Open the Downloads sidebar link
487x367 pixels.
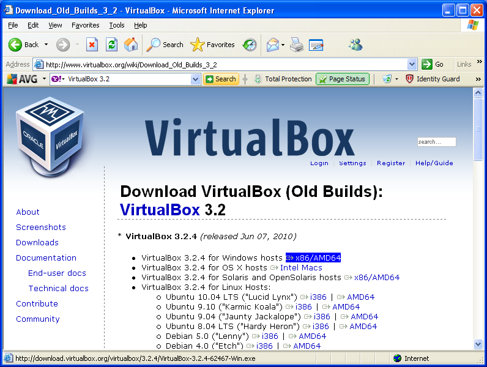(37, 242)
